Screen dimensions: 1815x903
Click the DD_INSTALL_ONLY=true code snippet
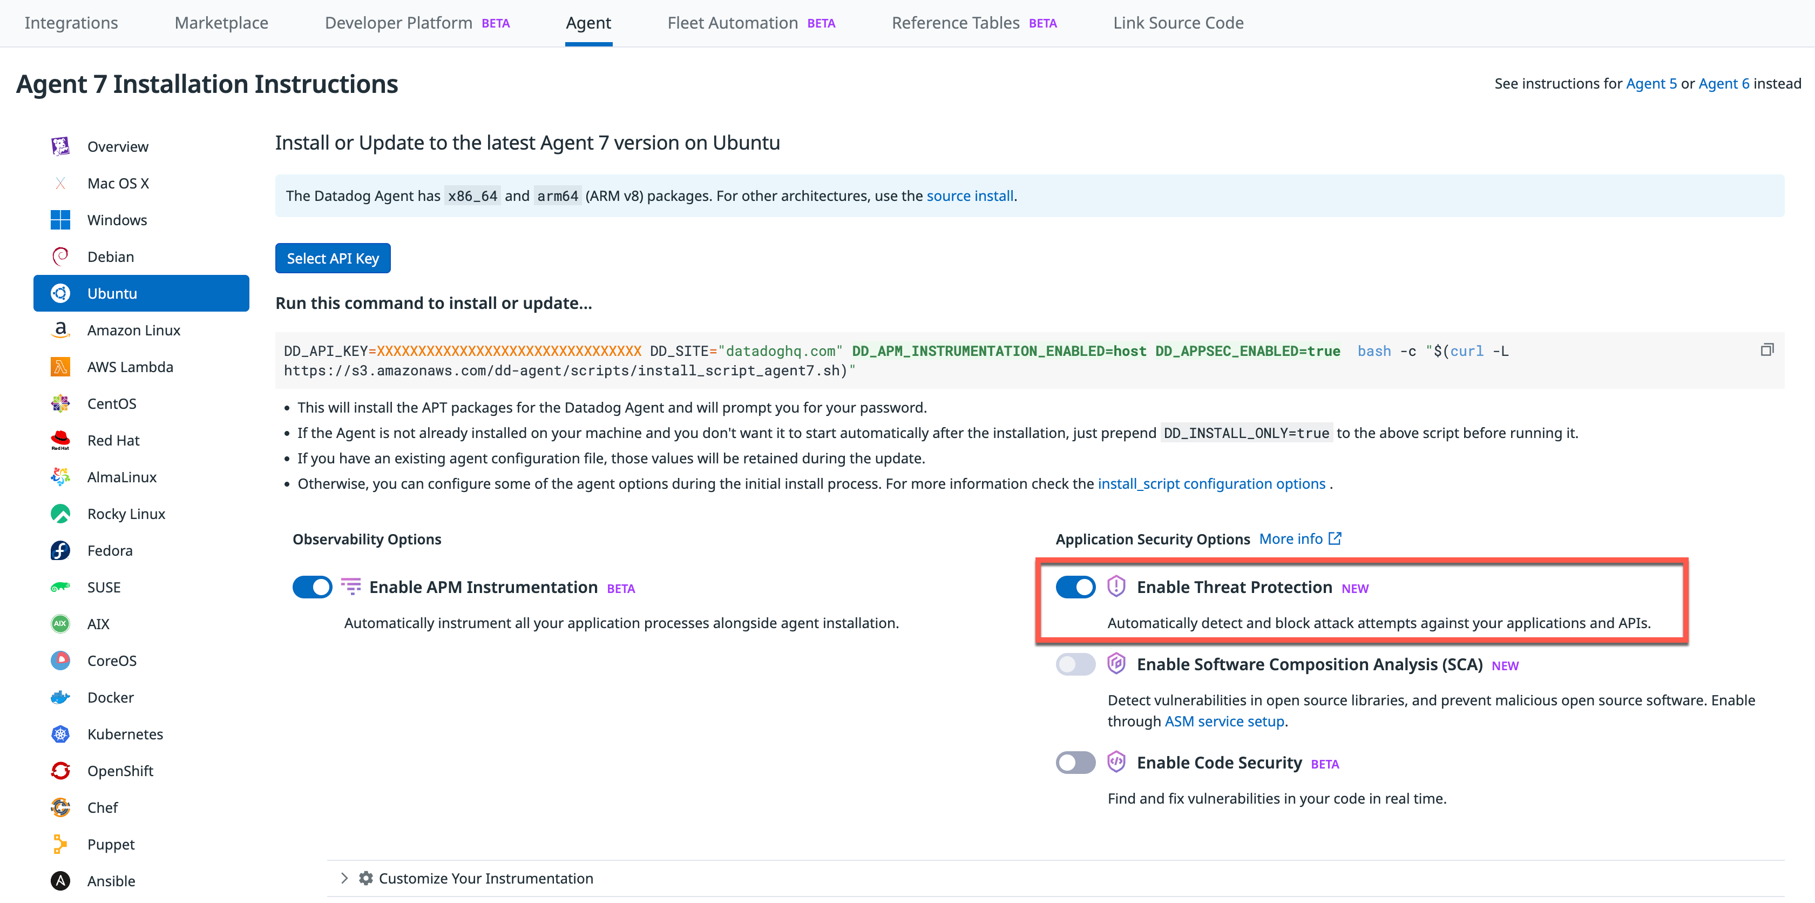(1245, 433)
